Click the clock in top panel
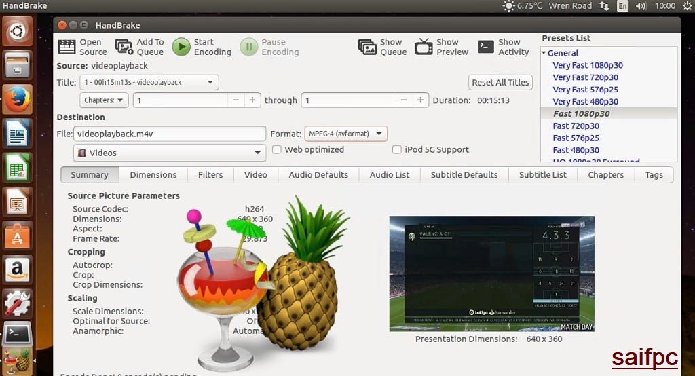695x376 pixels. [x=665, y=5]
